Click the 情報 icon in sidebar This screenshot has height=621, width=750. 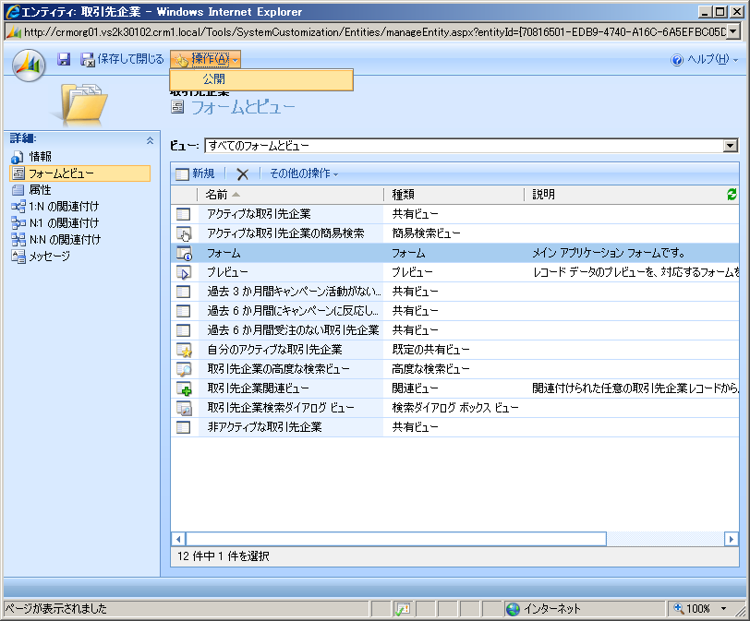click(18, 157)
